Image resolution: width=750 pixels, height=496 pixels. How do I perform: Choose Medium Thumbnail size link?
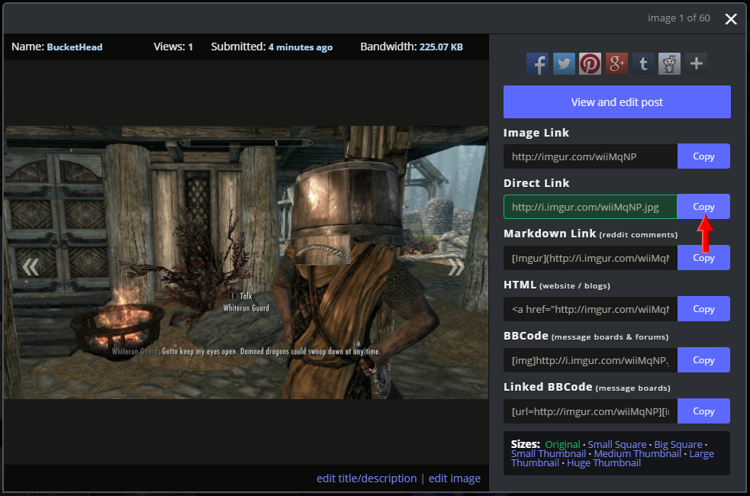pyautogui.click(x=638, y=454)
